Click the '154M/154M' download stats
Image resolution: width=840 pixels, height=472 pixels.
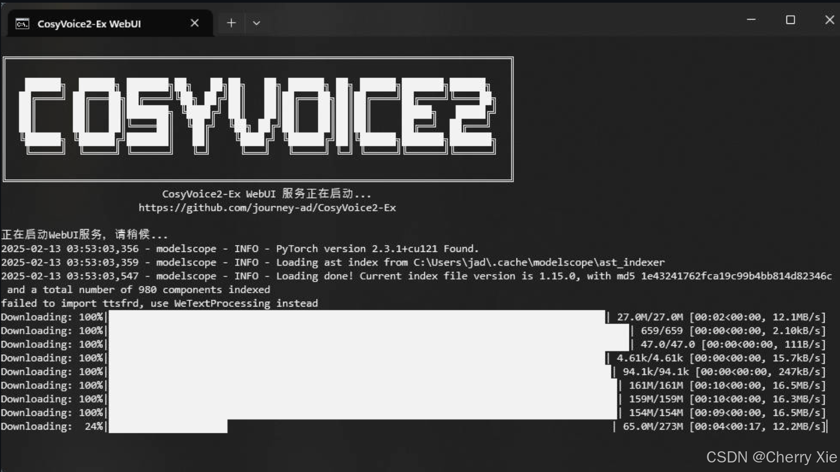728,413
